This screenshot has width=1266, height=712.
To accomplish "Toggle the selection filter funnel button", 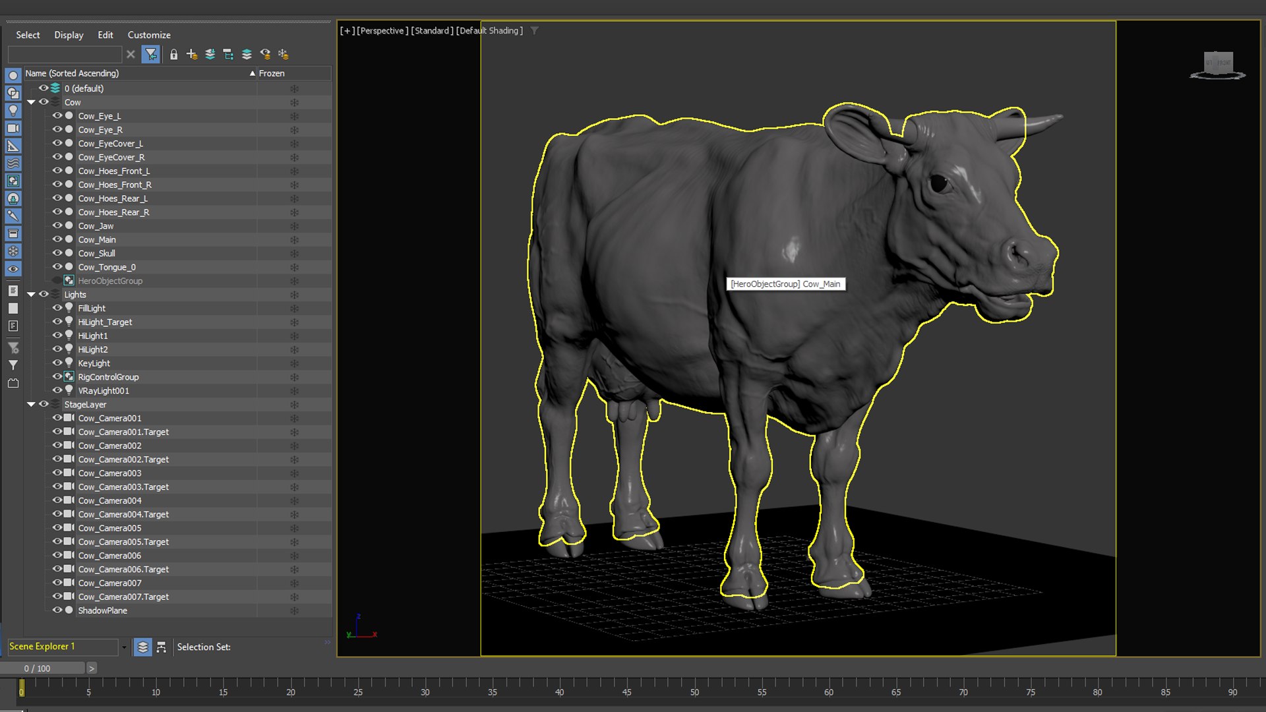I will click(x=151, y=54).
